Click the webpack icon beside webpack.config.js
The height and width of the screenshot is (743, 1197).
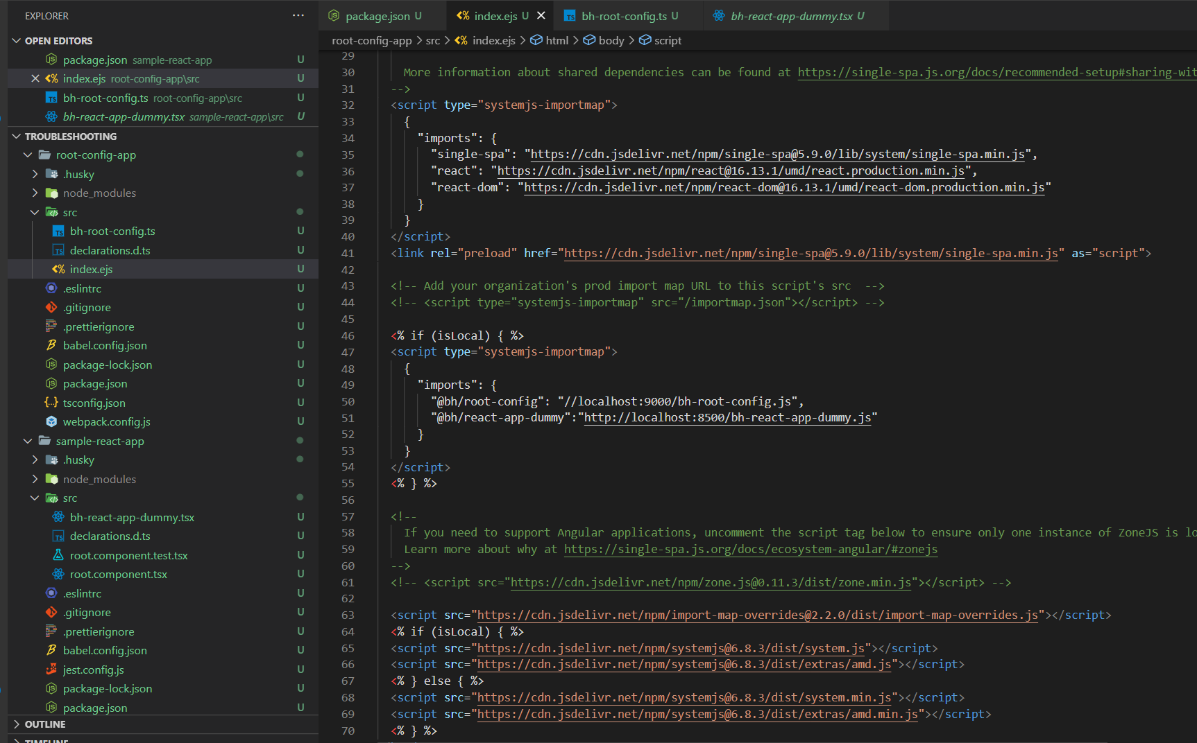[x=51, y=421]
